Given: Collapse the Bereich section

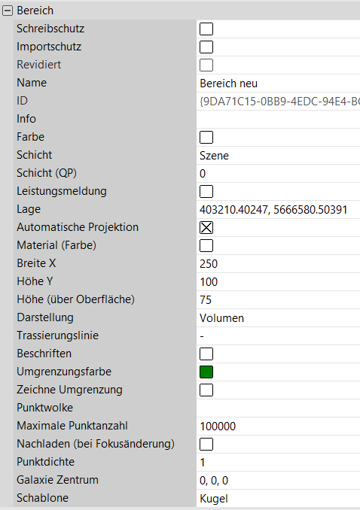Looking at the screenshot, I should click(8, 11).
